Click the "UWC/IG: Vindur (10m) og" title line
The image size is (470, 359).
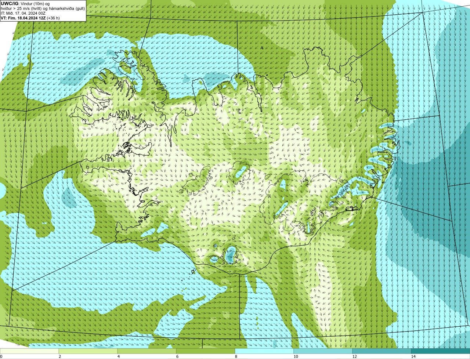[x=25, y=4]
